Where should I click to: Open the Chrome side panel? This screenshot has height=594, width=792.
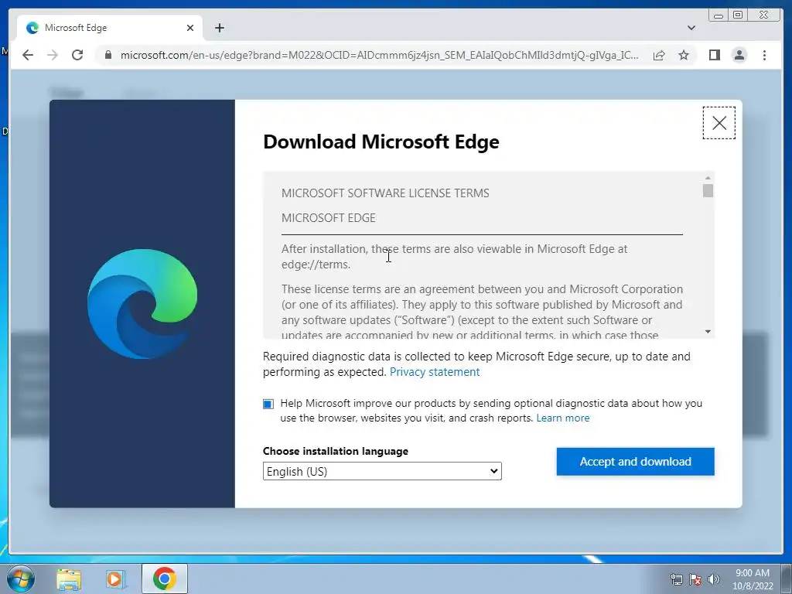tap(714, 55)
